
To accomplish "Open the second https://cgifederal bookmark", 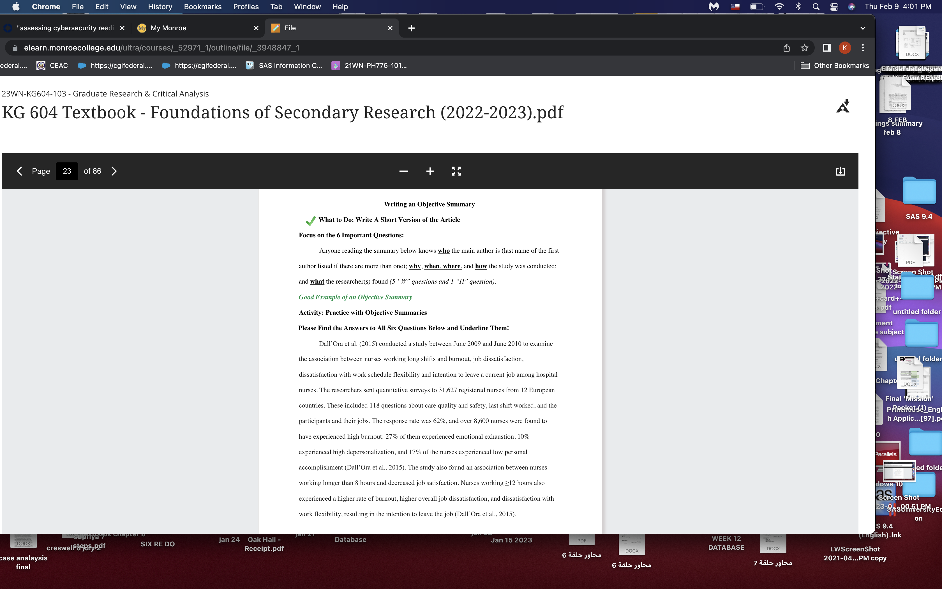I will [199, 65].
